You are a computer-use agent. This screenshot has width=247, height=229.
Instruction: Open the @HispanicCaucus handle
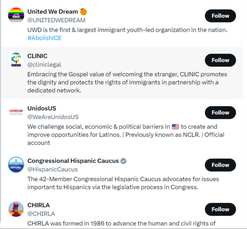point(52,170)
